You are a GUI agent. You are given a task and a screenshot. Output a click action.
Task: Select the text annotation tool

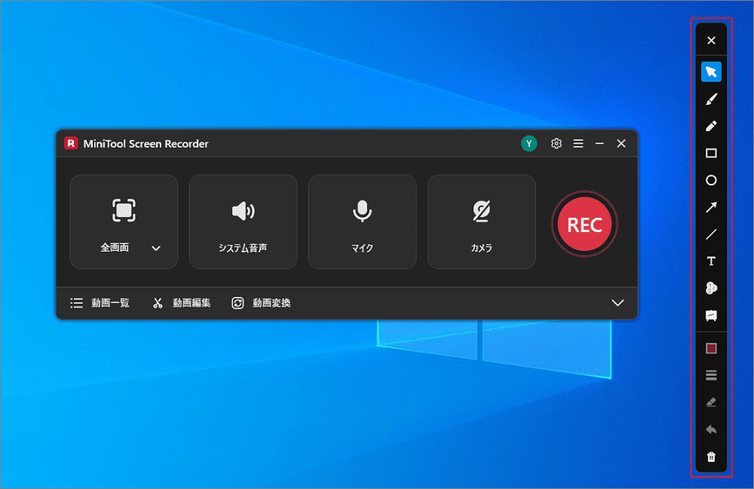(711, 261)
